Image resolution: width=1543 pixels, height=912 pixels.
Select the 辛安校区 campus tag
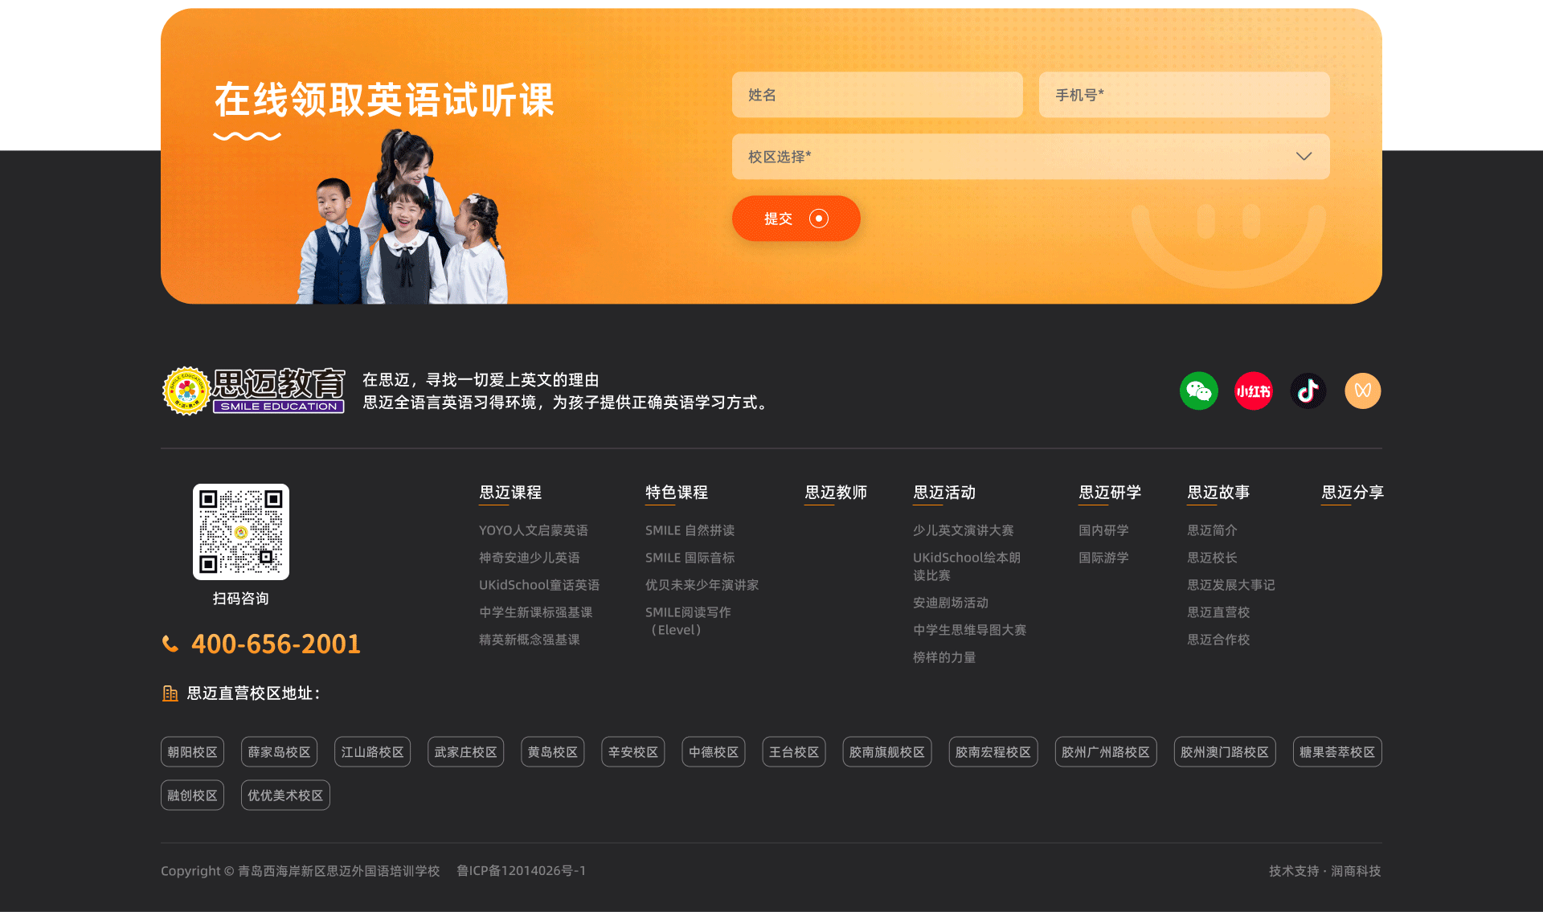coord(632,752)
